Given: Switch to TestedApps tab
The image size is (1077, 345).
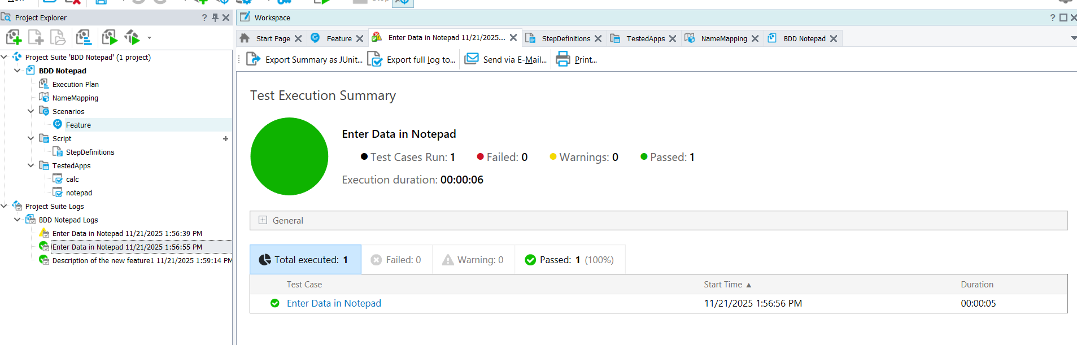Looking at the screenshot, I should tap(646, 38).
